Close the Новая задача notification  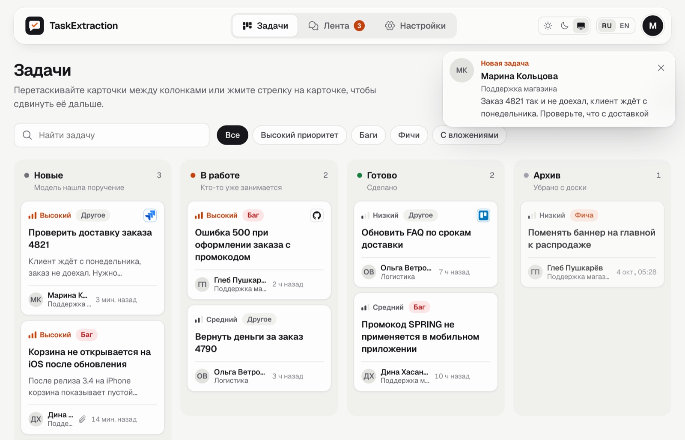661,68
